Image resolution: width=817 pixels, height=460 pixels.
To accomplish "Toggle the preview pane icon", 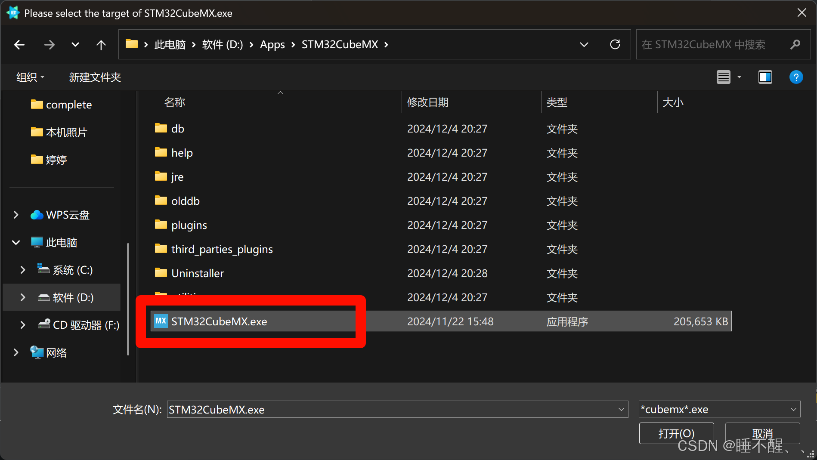I will pyautogui.click(x=765, y=77).
